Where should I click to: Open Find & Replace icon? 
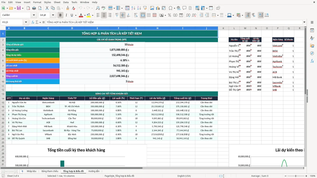[x=98, y=8]
